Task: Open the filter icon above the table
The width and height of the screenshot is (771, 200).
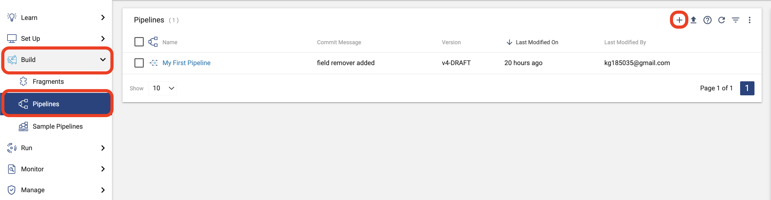Action: pyautogui.click(x=736, y=20)
